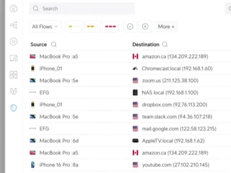Click the Search input field
The image size is (231, 173).
[x=82, y=9]
